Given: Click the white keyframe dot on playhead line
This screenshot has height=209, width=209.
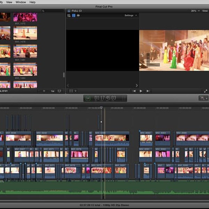Looking at the screenshot, I should tap(101, 122).
